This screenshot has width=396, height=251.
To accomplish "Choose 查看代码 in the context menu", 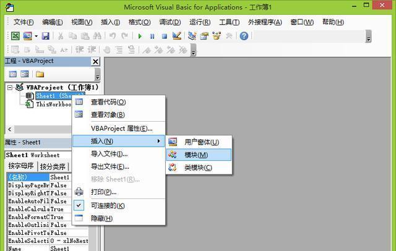I will click(108, 102).
